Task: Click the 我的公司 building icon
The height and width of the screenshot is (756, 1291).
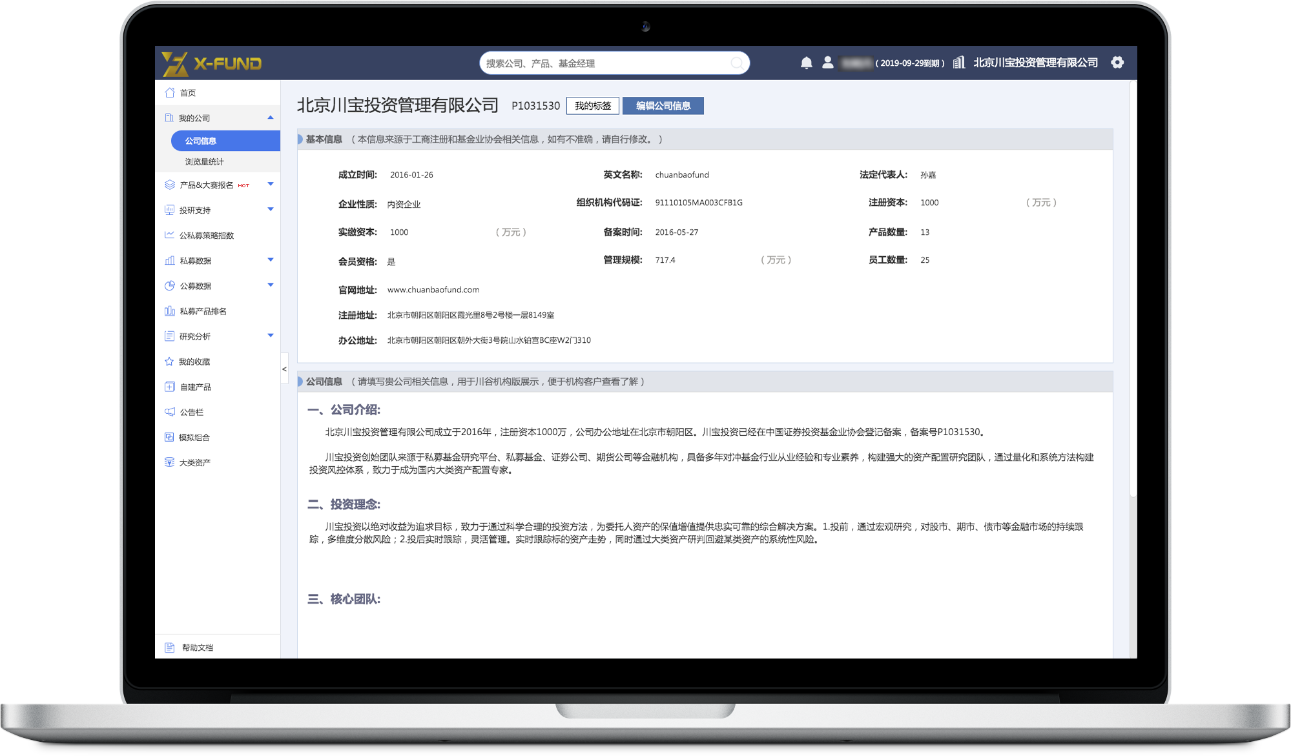Action: click(169, 117)
